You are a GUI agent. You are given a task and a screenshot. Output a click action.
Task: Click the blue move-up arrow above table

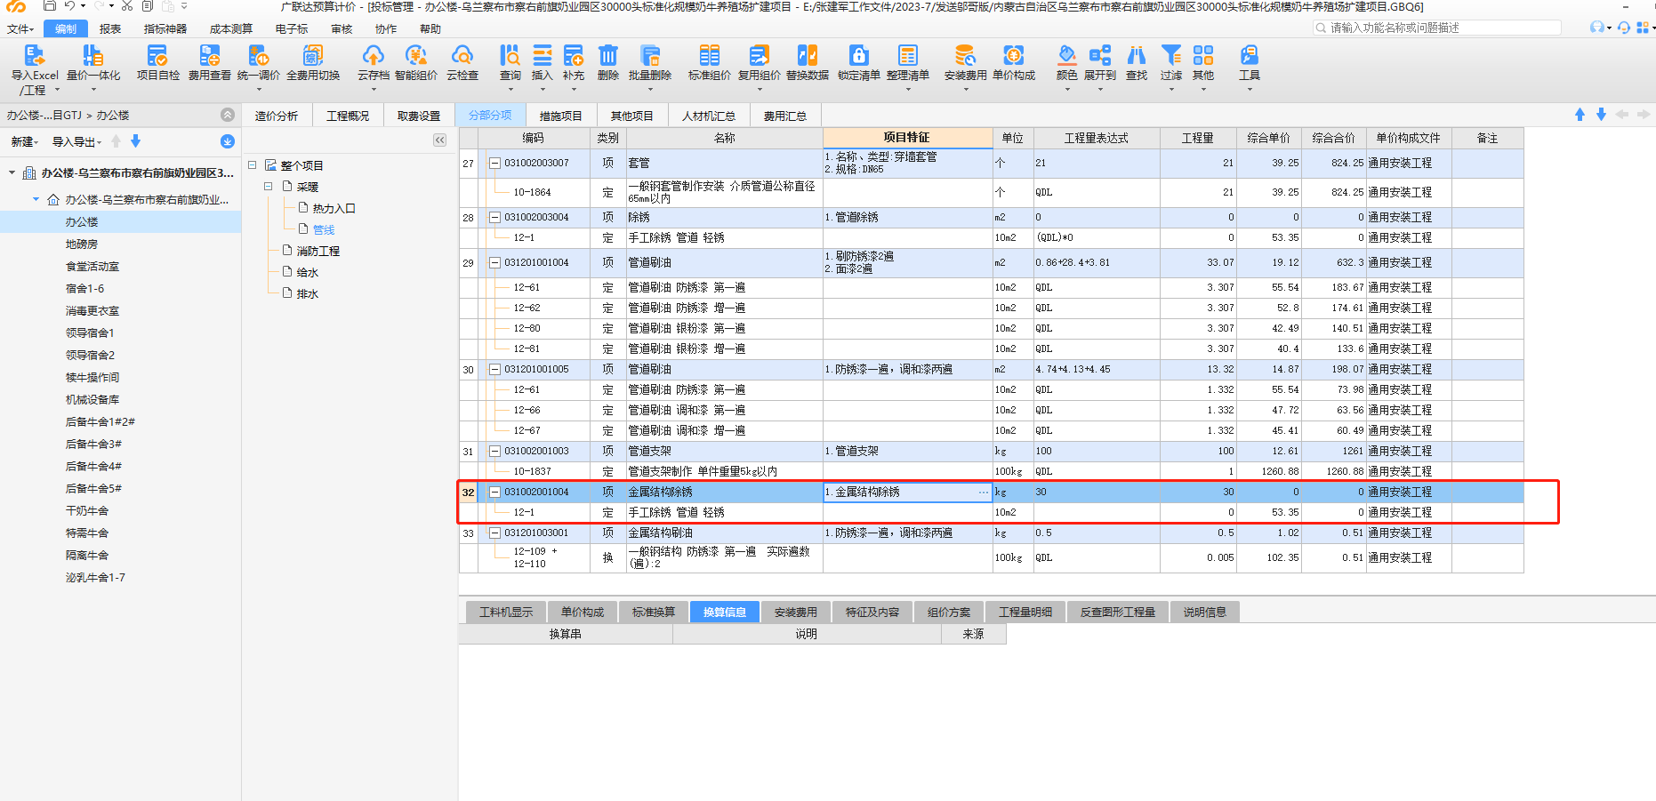(1580, 115)
